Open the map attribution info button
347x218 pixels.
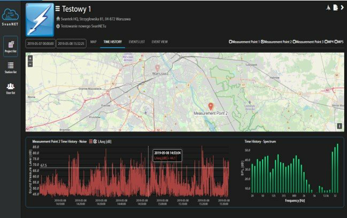click(340, 126)
